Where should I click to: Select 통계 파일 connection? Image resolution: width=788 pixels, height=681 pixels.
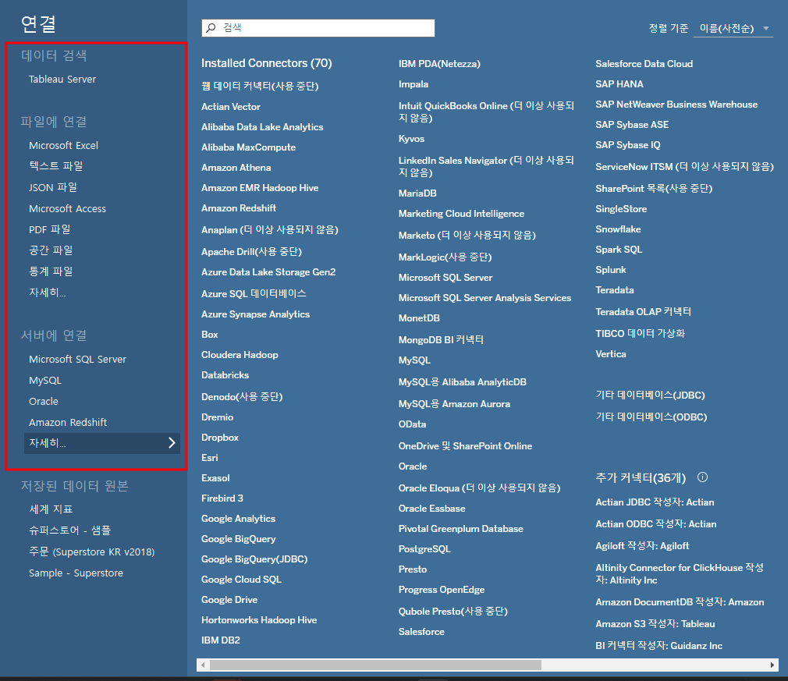(x=51, y=271)
